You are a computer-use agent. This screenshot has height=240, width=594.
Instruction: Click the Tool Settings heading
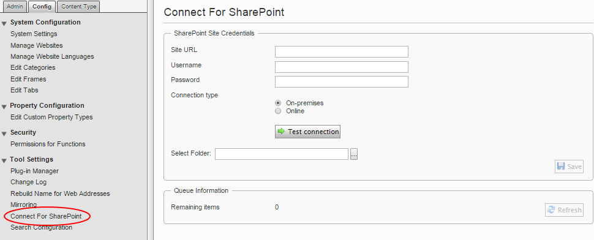(31, 159)
